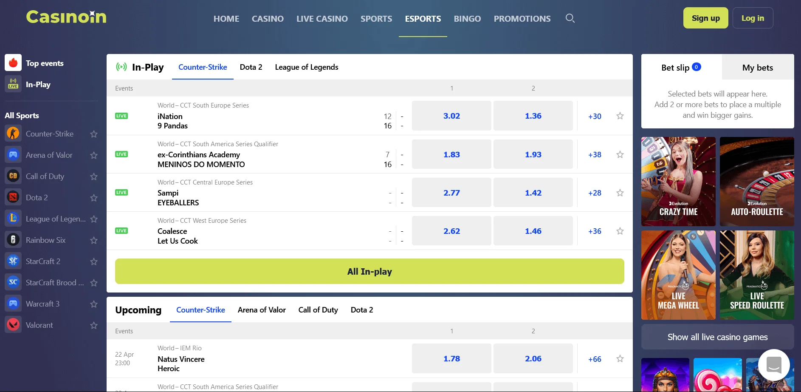
Task: Select the Rainbow Six icon
Action: point(13,240)
